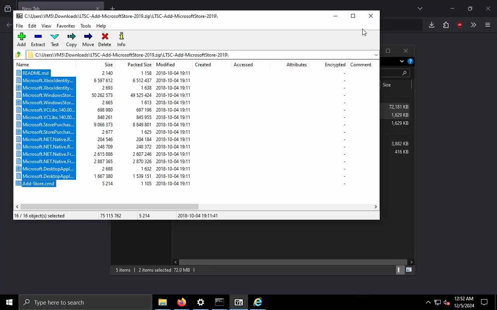Select the Microsoft.XboxIdentity file sized 6 597 612
The height and width of the screenshot is (310, 497).
coord(47,80)
